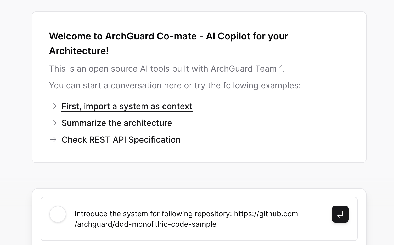Image resolution: width=394 pixels, height=245 pixels.
Task: Click the arrow icon beside "Summarize the architecture"
Action: coord(53,123)
